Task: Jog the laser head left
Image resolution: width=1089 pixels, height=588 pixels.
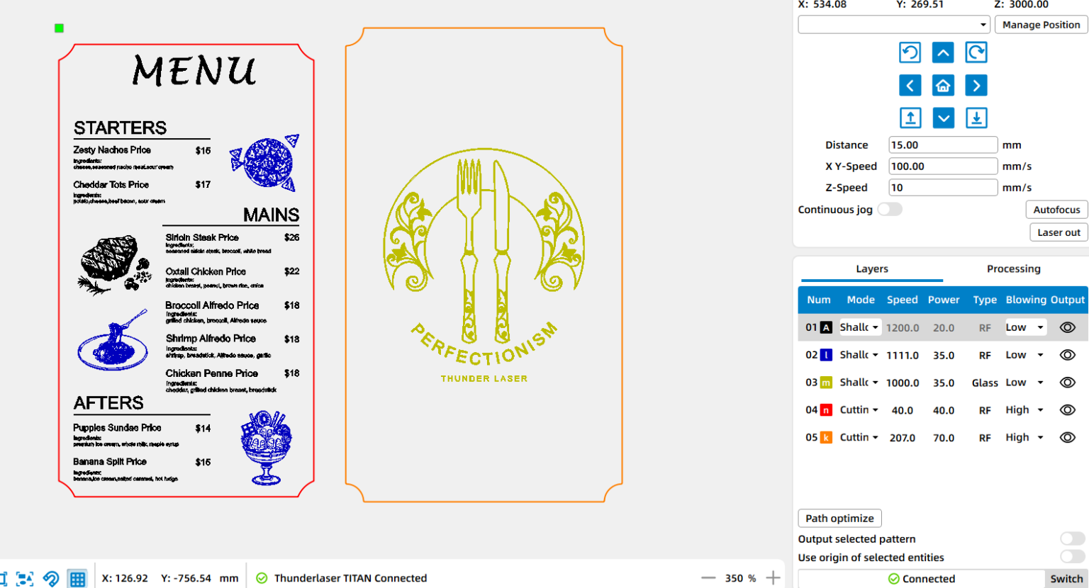Action: pos(910,86)
